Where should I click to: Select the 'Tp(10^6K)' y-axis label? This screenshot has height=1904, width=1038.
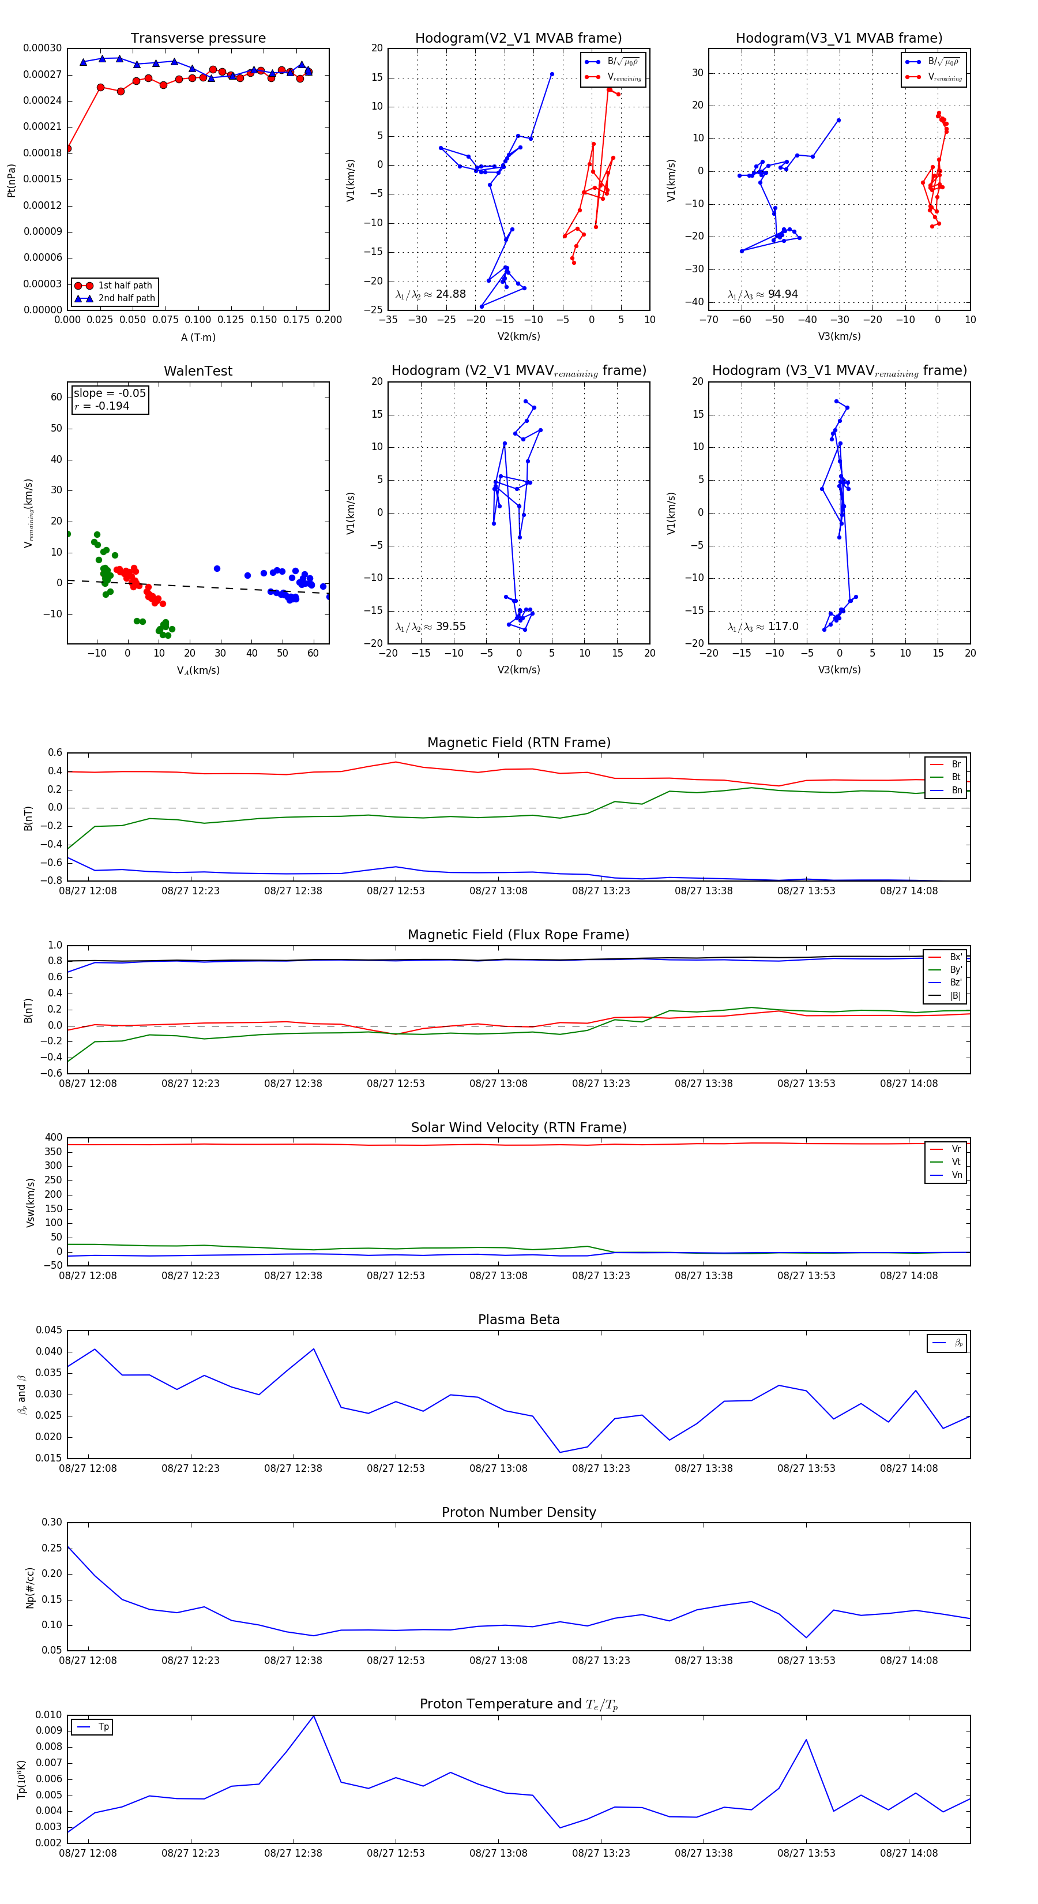pos(21,1779)
